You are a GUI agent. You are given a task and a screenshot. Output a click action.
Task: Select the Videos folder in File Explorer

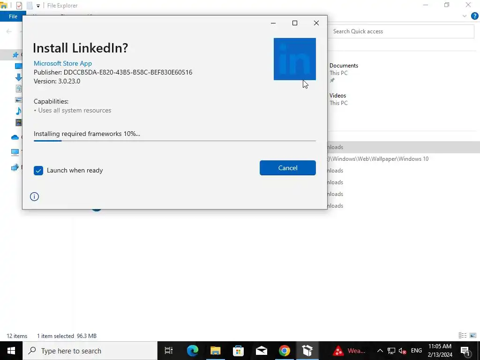[x=338, y=99]
